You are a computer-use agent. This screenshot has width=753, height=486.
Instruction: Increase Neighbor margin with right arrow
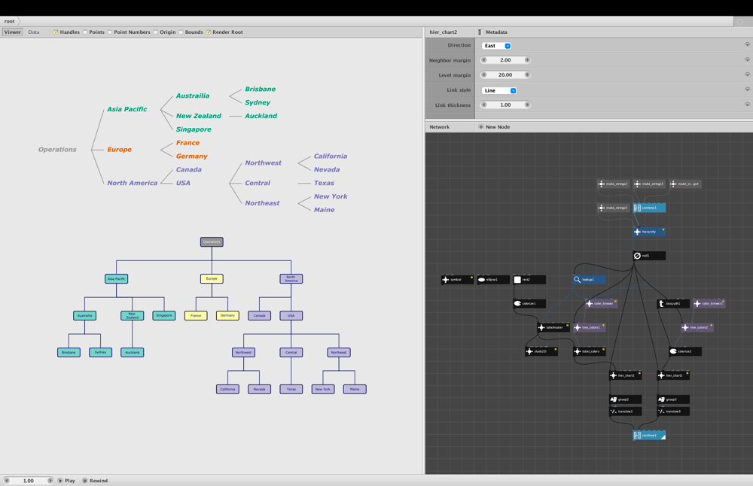click(527, 60)
